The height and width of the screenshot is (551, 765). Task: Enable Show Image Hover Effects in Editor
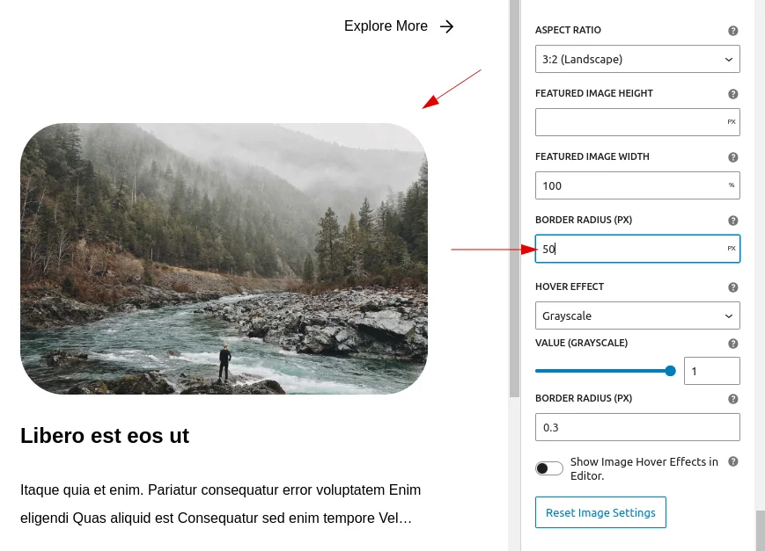click(x=548, y=468)
